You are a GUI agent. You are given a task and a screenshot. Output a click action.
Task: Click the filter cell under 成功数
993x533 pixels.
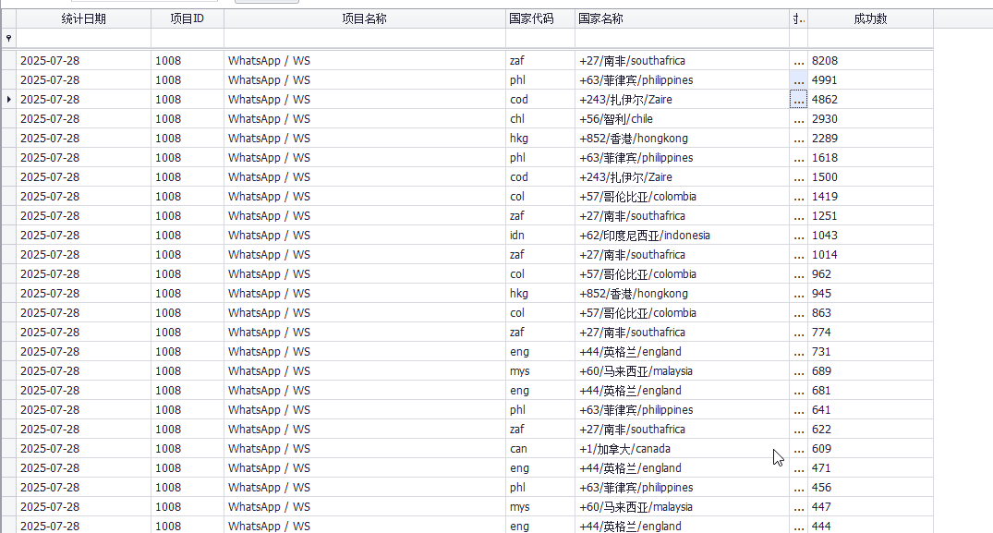(x=871, y=38)
